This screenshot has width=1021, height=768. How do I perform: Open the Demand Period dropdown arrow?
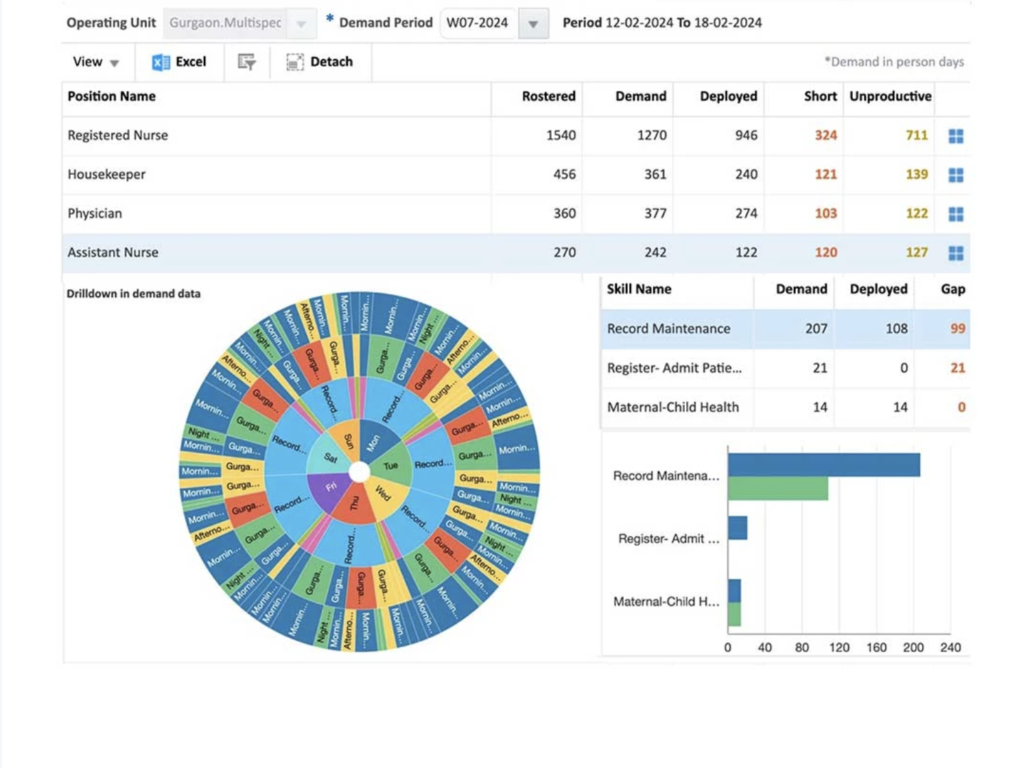(x=533, y=23)
